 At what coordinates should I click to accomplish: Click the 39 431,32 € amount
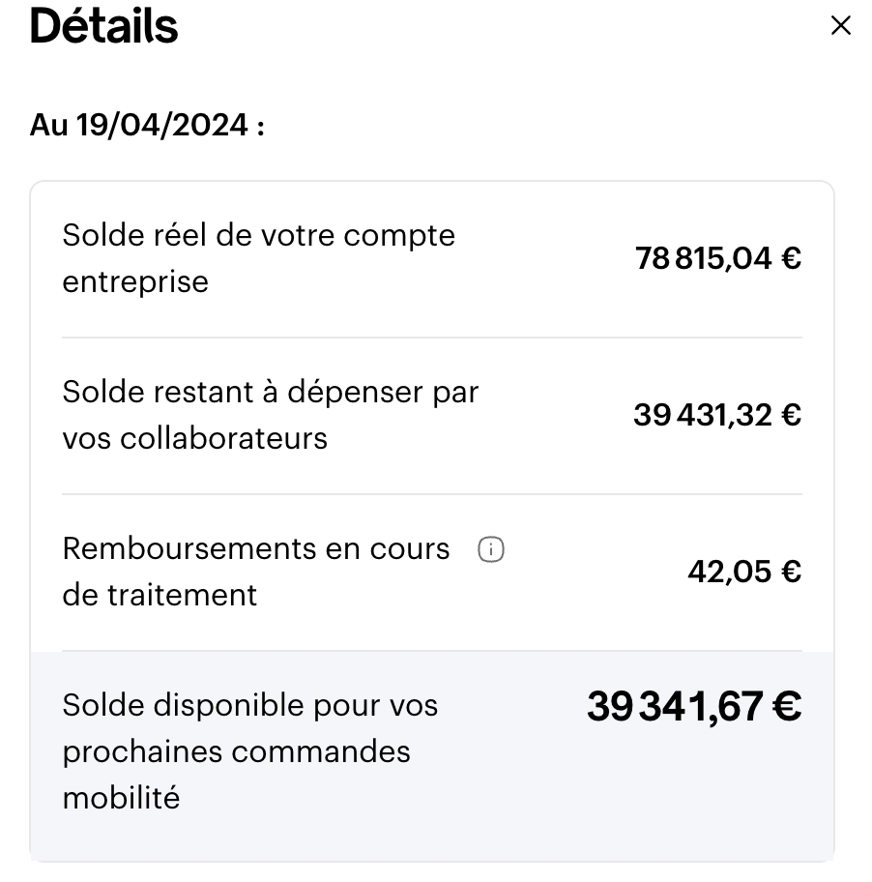pyautogui.click(x=717, y=415)
